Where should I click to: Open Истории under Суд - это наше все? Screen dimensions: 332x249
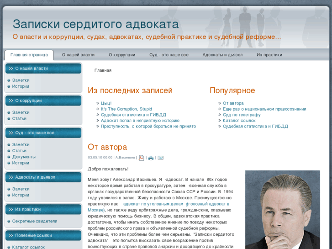pyautogui.click(x=21, y=163)
